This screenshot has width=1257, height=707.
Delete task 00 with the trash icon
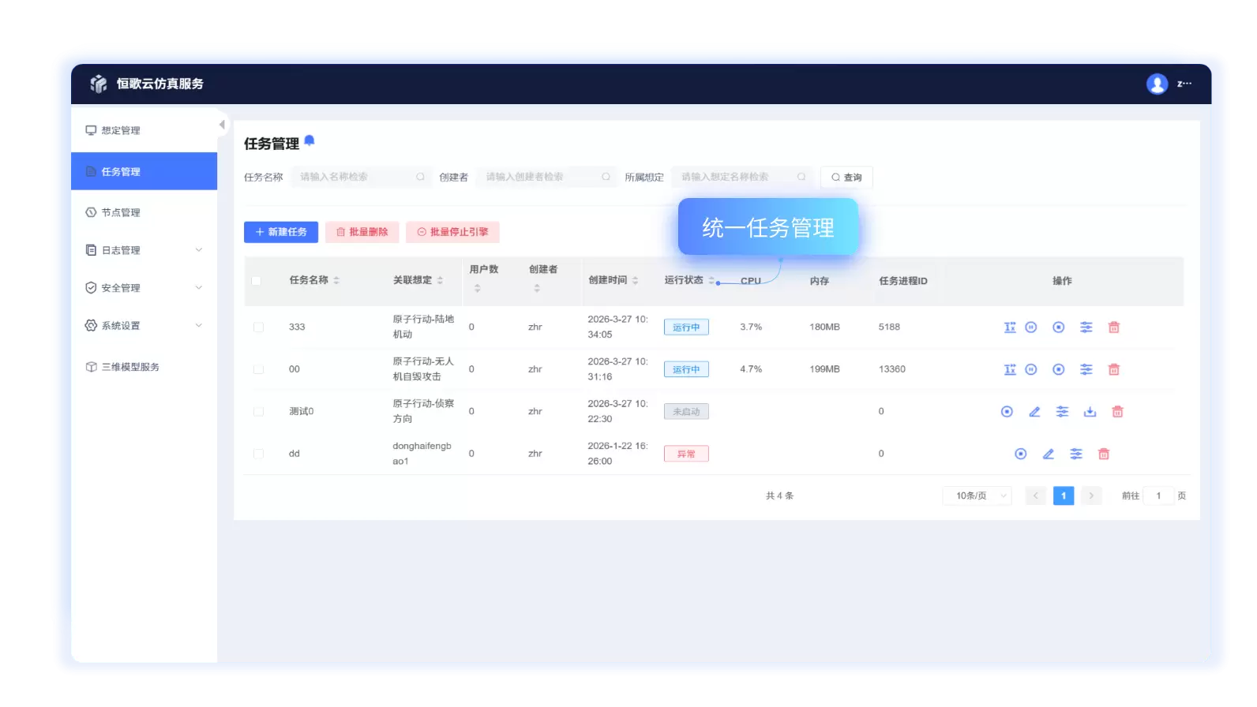click(x=1114, y=369)
